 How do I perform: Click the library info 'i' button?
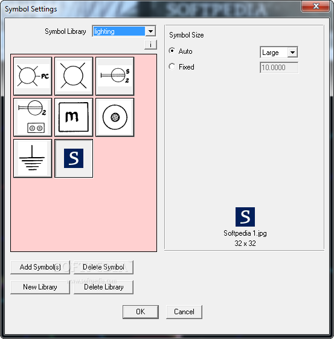coord(150,45)
